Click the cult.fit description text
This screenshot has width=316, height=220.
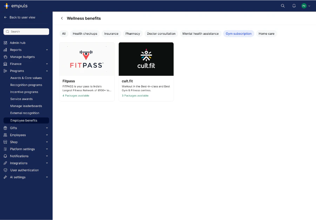tap(146, 88)
